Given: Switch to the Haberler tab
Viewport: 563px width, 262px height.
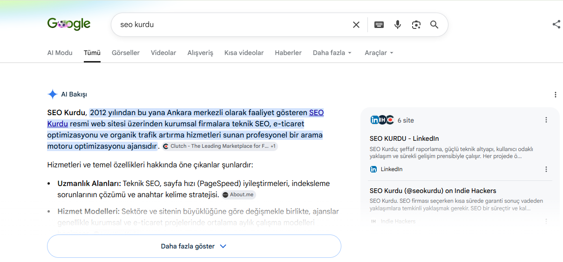Looking at the screenshot, I should pos(288,53).
